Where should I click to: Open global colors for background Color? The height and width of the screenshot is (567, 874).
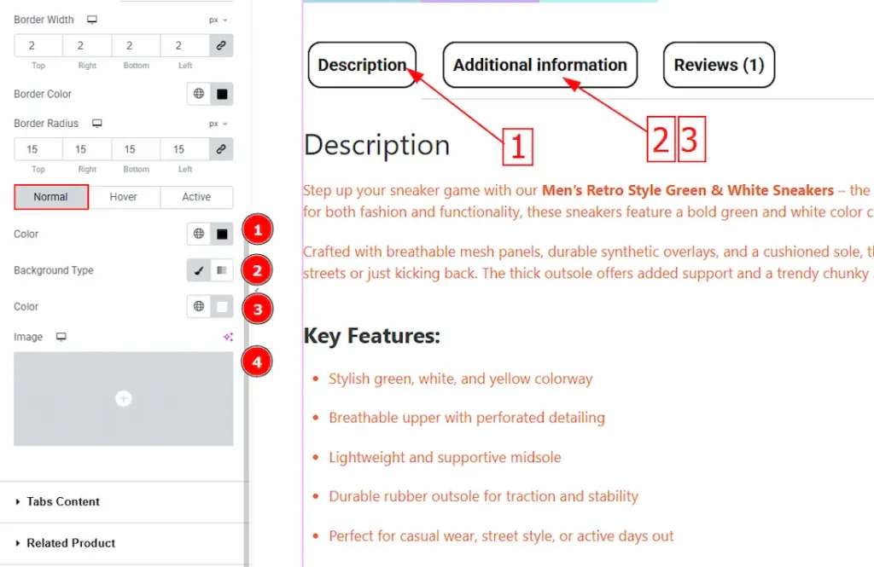[x=199, y=306]
